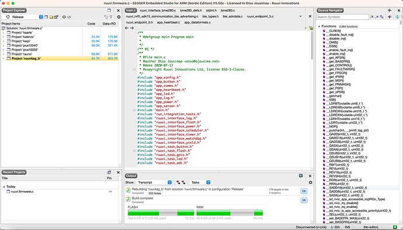Viewport: 403px width, 230px height.
Task: Click the build task icon beside 'Build complete'
Action: coord(128,199)
